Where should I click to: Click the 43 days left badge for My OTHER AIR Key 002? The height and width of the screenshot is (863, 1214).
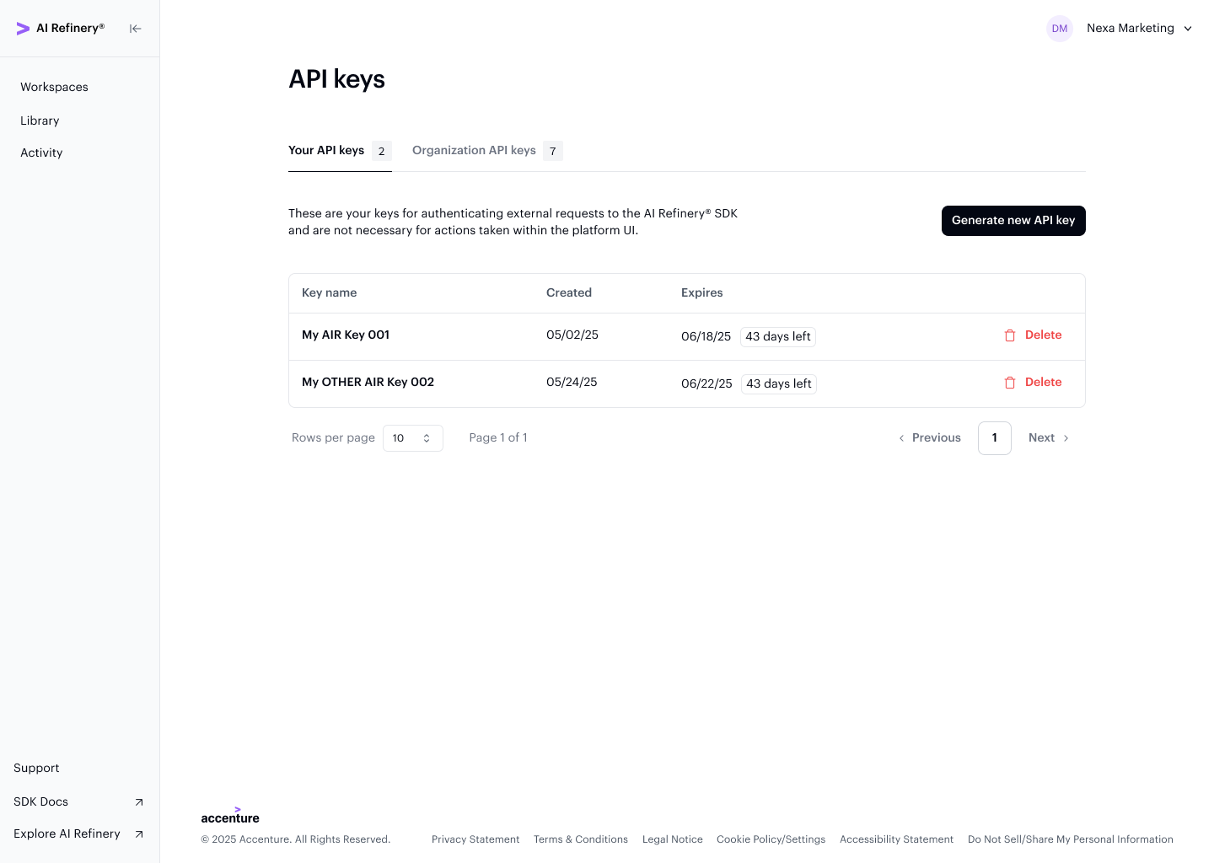tap(779, 383)
